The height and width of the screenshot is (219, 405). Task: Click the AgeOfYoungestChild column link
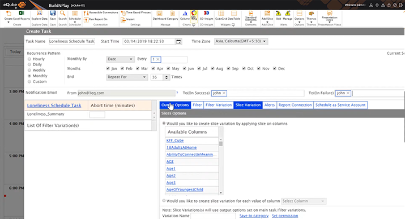pos(185,190)
